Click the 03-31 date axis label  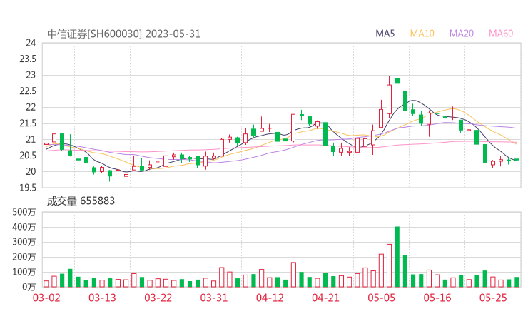coord(214,298)
